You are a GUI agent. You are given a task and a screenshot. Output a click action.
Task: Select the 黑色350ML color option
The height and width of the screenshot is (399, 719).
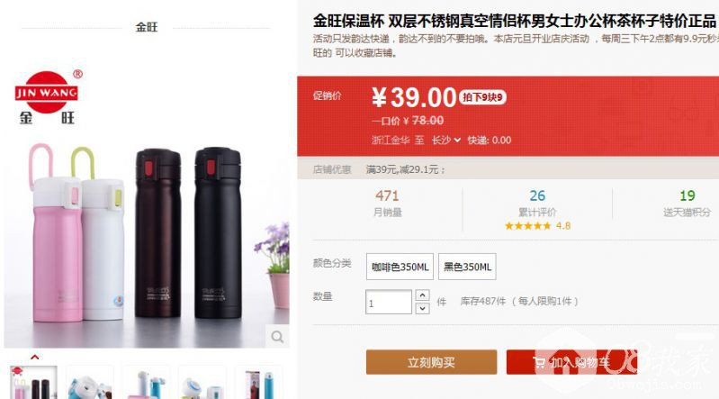pos(467,267)
